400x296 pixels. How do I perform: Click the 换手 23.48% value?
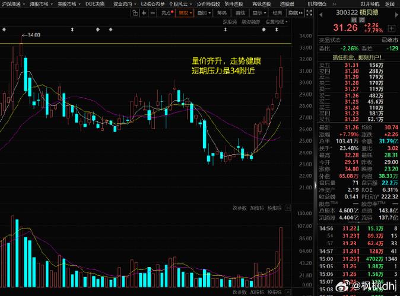pyautogui.click(x=349, y=148)
